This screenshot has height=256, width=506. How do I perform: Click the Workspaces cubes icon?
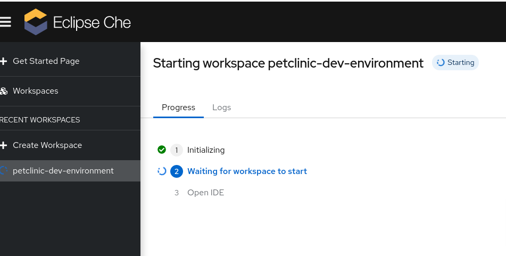4,91
